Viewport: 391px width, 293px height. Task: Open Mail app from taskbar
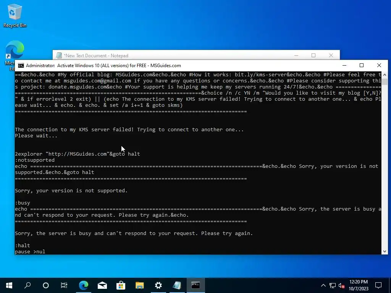(x=102, y=285)
